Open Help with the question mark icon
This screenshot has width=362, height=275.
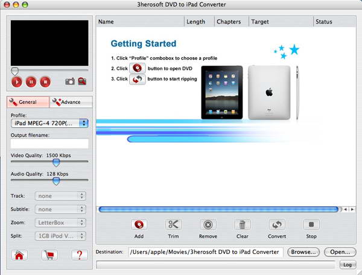coord(80,255)
